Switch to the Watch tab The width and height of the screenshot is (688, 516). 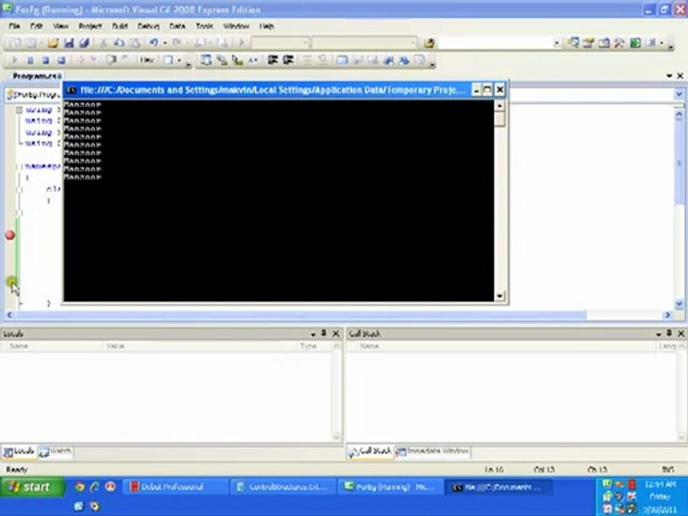(x=55, y=451)
